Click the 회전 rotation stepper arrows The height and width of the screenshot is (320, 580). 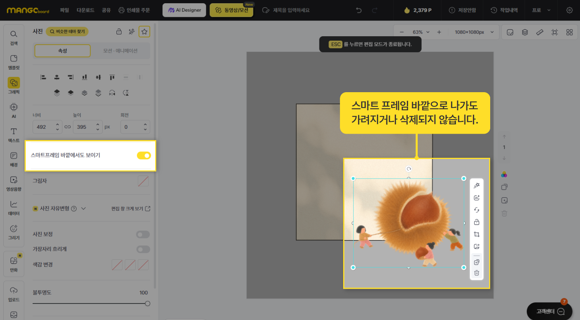(x=145, y=127)
